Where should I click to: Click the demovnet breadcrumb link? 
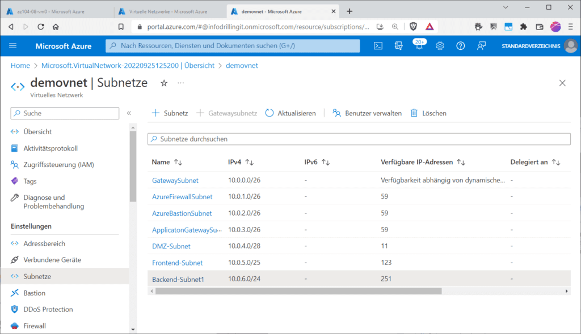coord(242,66)
